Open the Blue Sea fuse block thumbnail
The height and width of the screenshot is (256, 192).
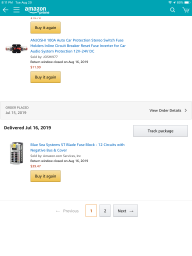point(16,153)
